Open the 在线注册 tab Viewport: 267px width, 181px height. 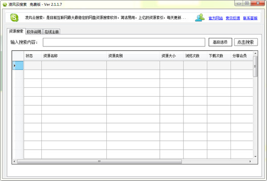(x=52, y=32)
